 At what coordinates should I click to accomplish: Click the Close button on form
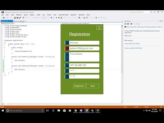pos(93,86)
